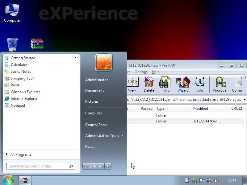Click the Search programs and files box

point(41,166)
